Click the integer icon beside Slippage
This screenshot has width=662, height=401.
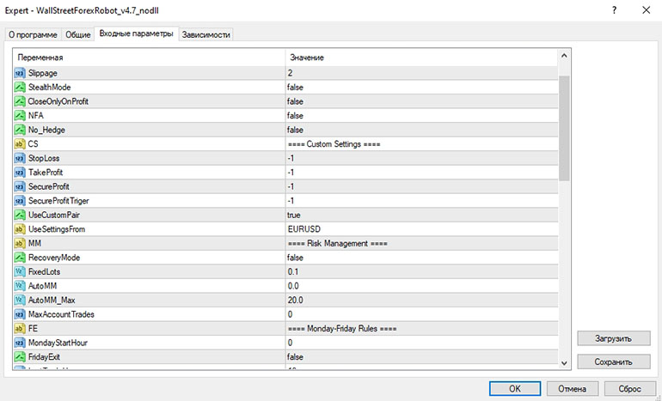pos(20,73)
